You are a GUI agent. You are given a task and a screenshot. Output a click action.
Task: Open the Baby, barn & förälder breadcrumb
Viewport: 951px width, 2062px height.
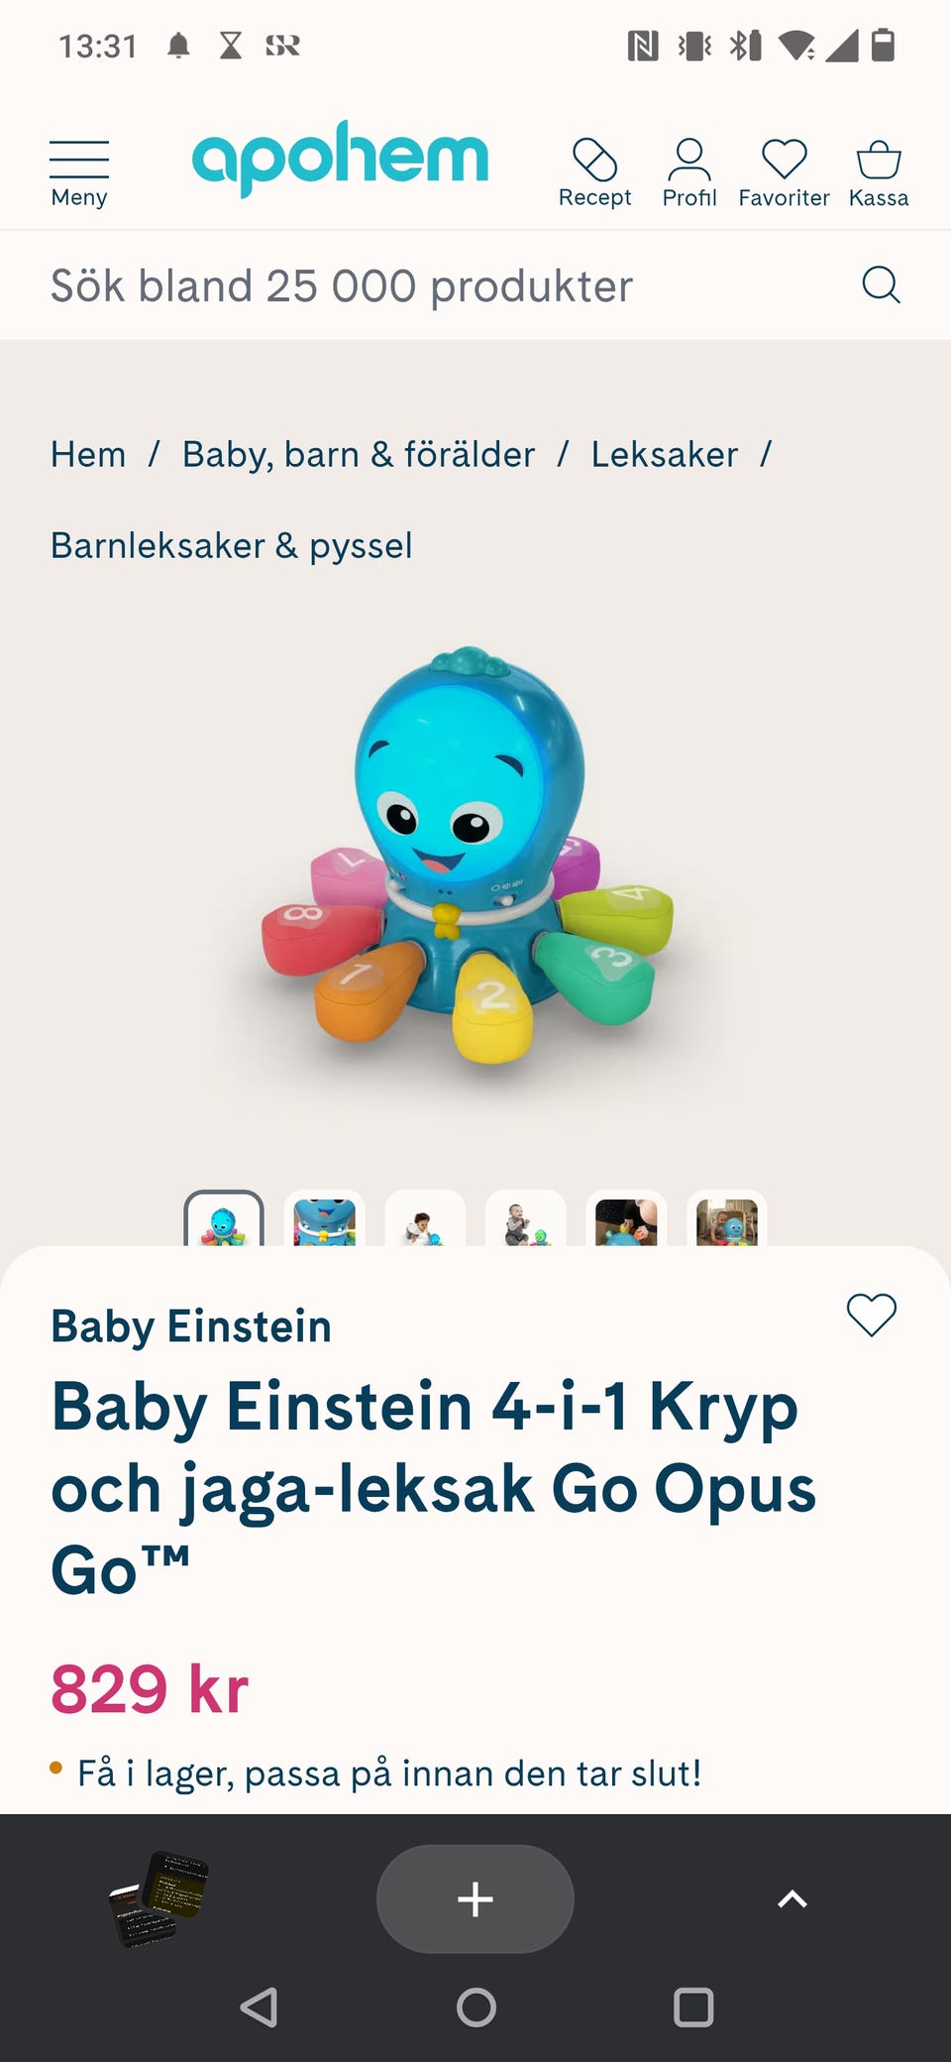click(359, 454)
